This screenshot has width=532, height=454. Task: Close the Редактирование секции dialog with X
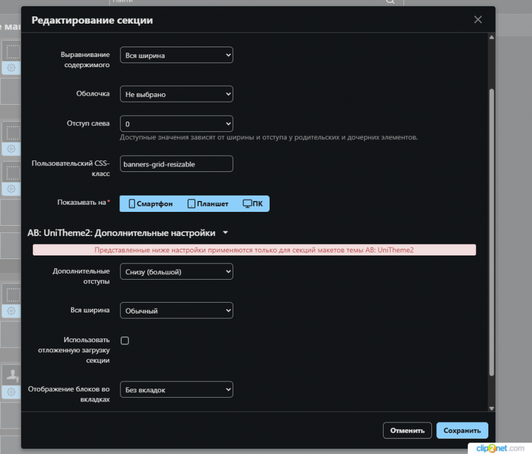[x=478, y=20]
